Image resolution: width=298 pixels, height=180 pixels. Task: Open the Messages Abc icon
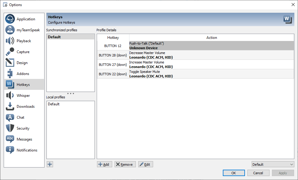pyautogui.click(x=10, y=139)
